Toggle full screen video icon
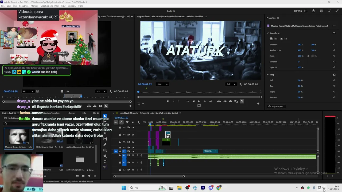The height and width of the screenshot is (192, 342). [x=337, y=11]
